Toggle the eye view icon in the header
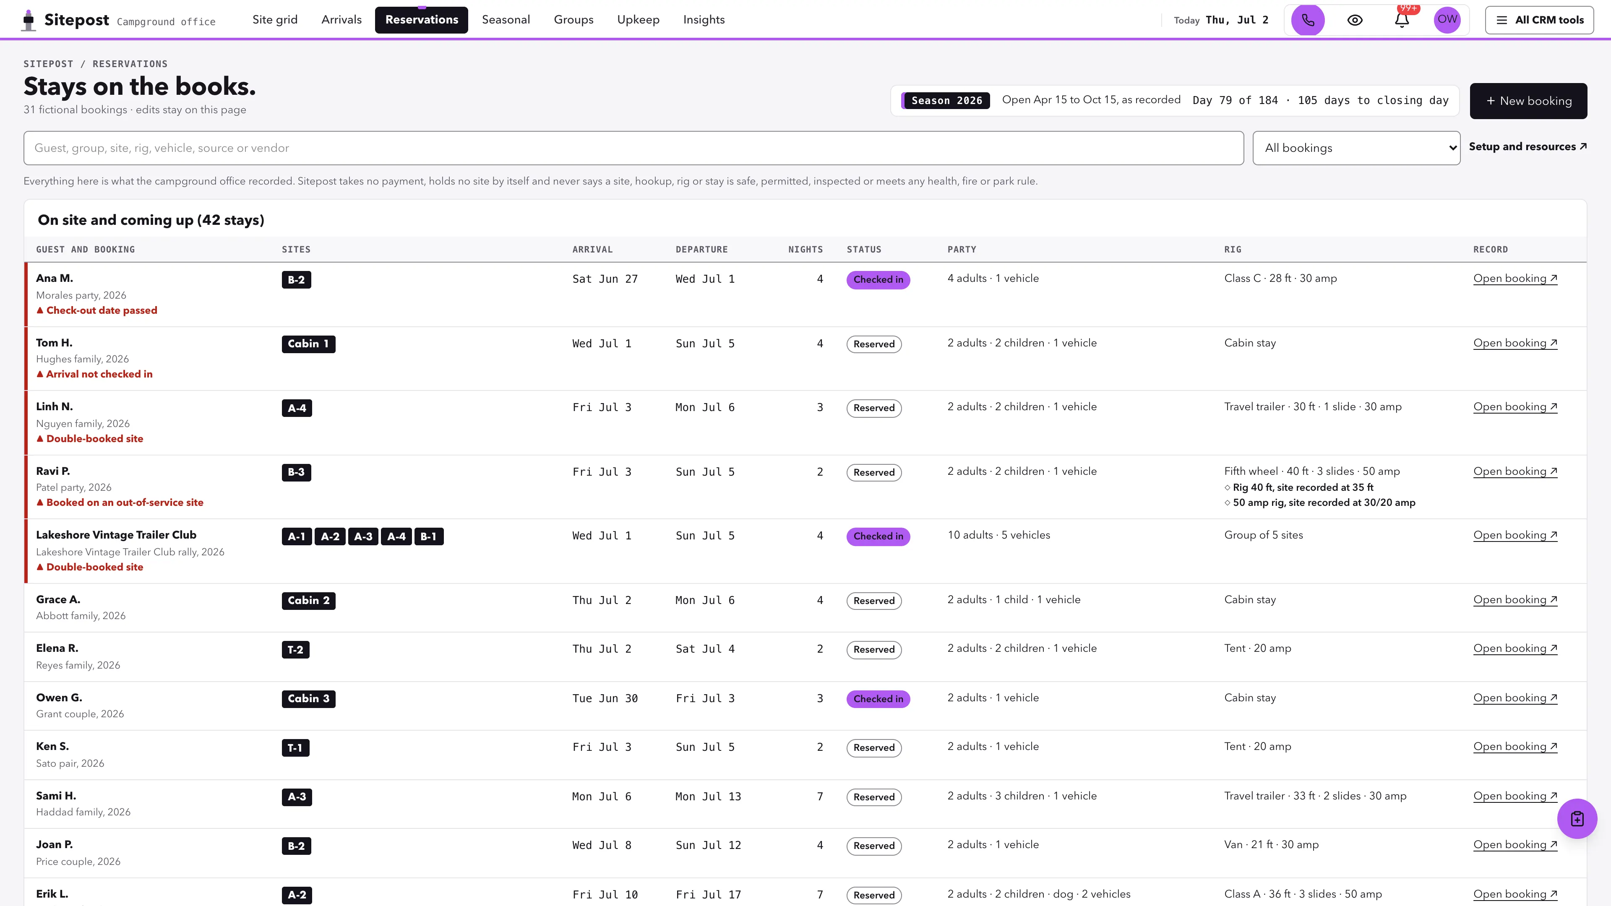1611x906 pixels. click(x=1355, y=20)
